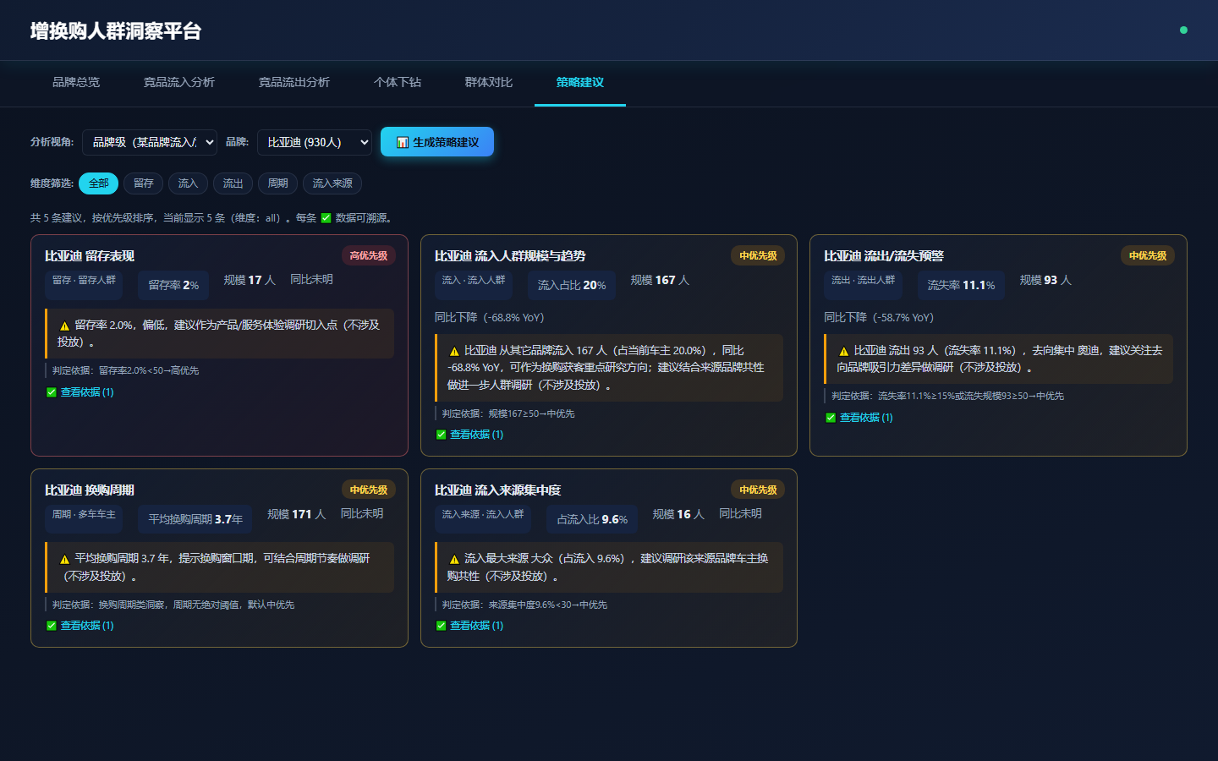Select the 全部 dimension filter chip
Image resolution: width=1218 pixels, height=761 pixels.
99,183
